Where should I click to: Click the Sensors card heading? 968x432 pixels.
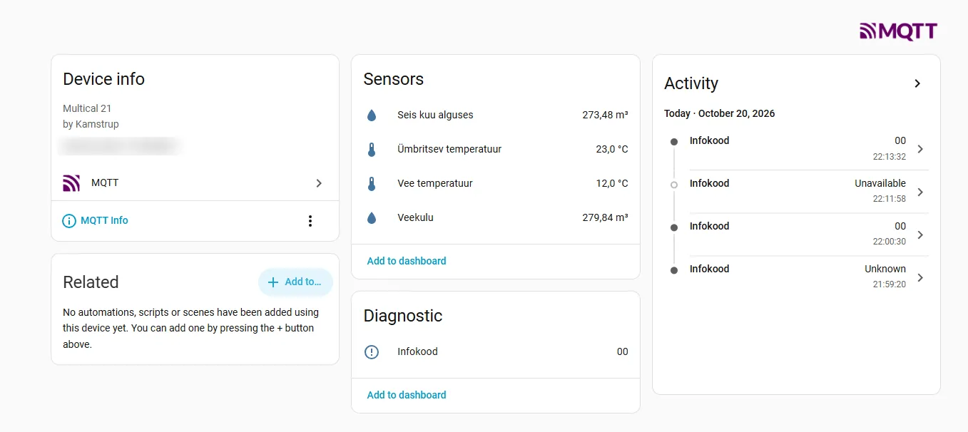click(394, 79)
